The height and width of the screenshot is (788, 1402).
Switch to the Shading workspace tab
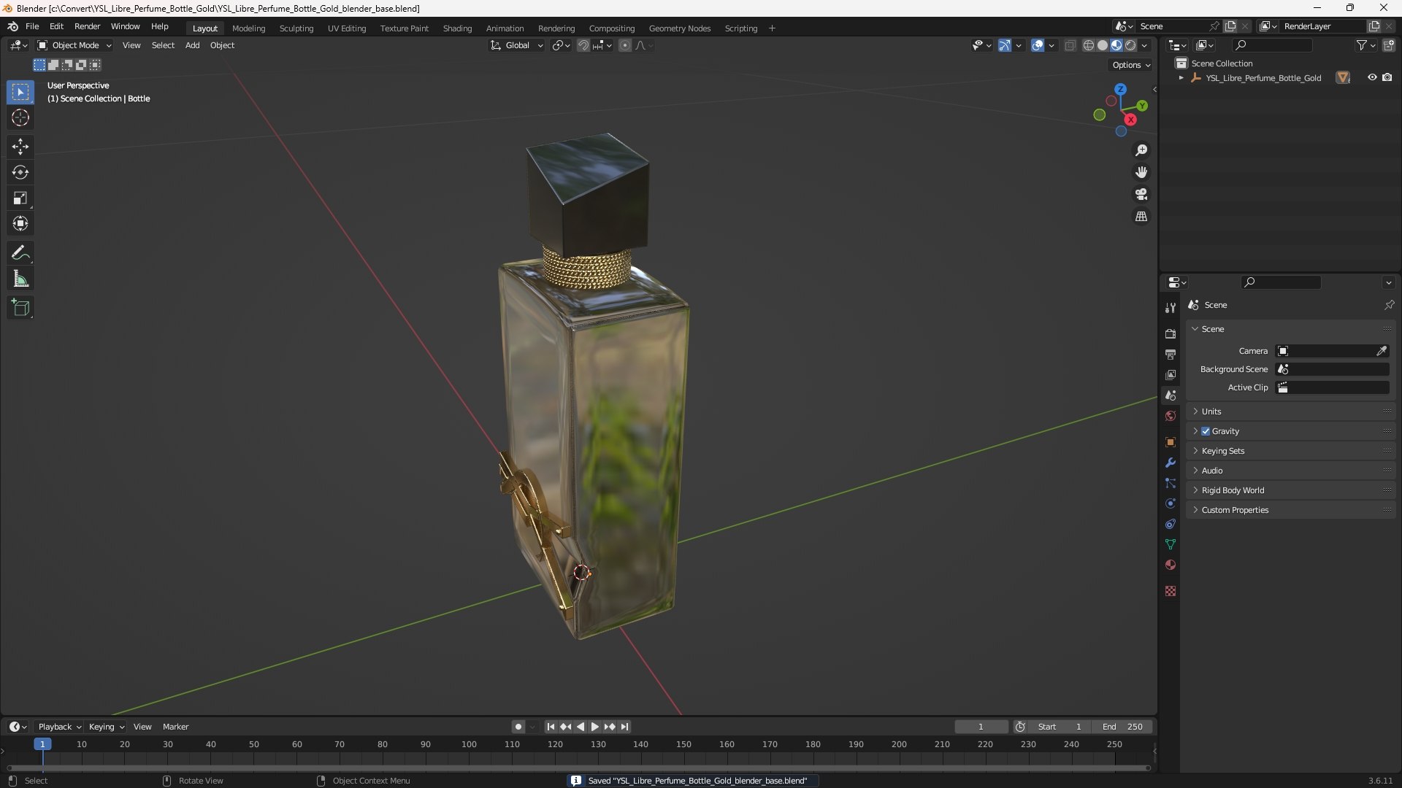[x=457, y=28]
